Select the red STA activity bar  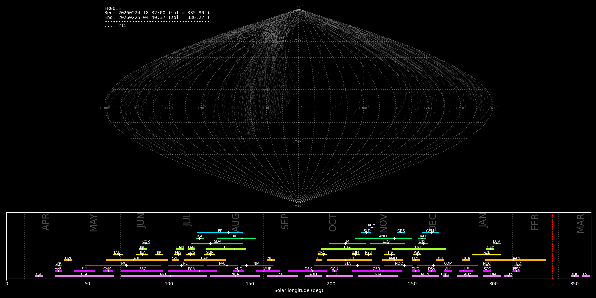347,266
